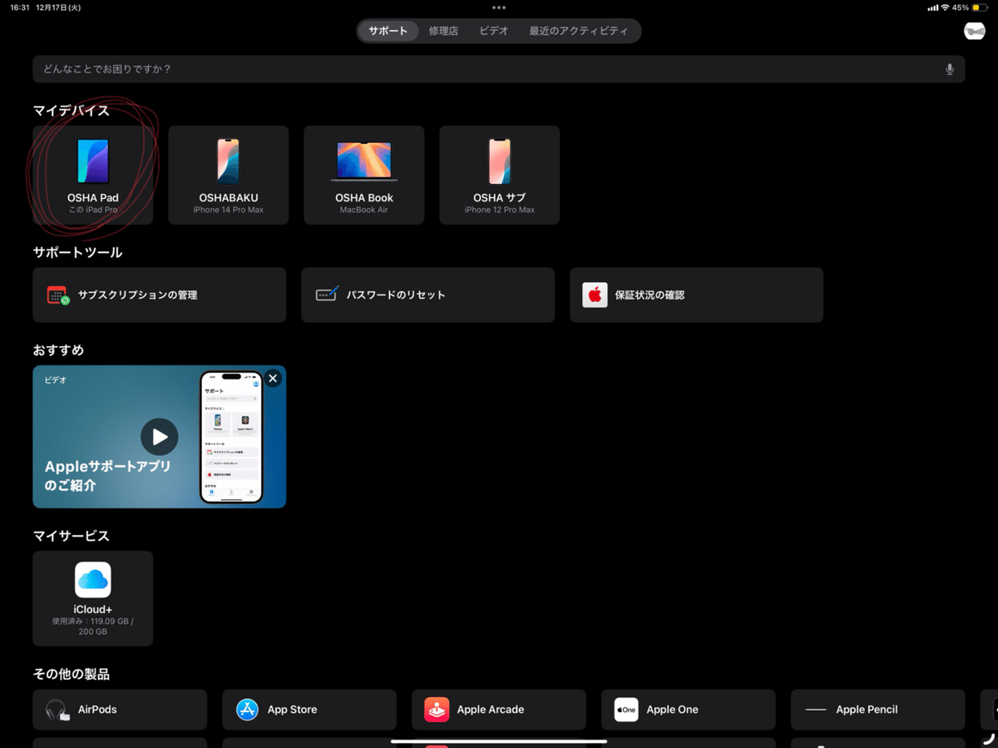Select the OSHABAKU iPhone 14 Pro Max card

coord(229,175)
